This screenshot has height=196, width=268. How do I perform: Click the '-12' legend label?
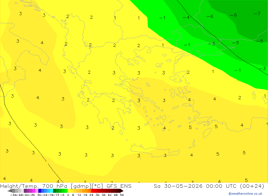[56, 195]
